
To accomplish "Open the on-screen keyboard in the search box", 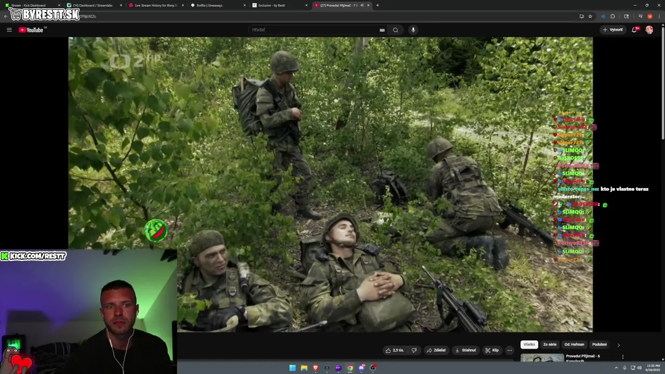I will pos(382,30).
